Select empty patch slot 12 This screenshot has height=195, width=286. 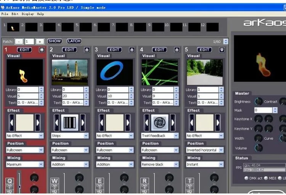pos(212,27)
